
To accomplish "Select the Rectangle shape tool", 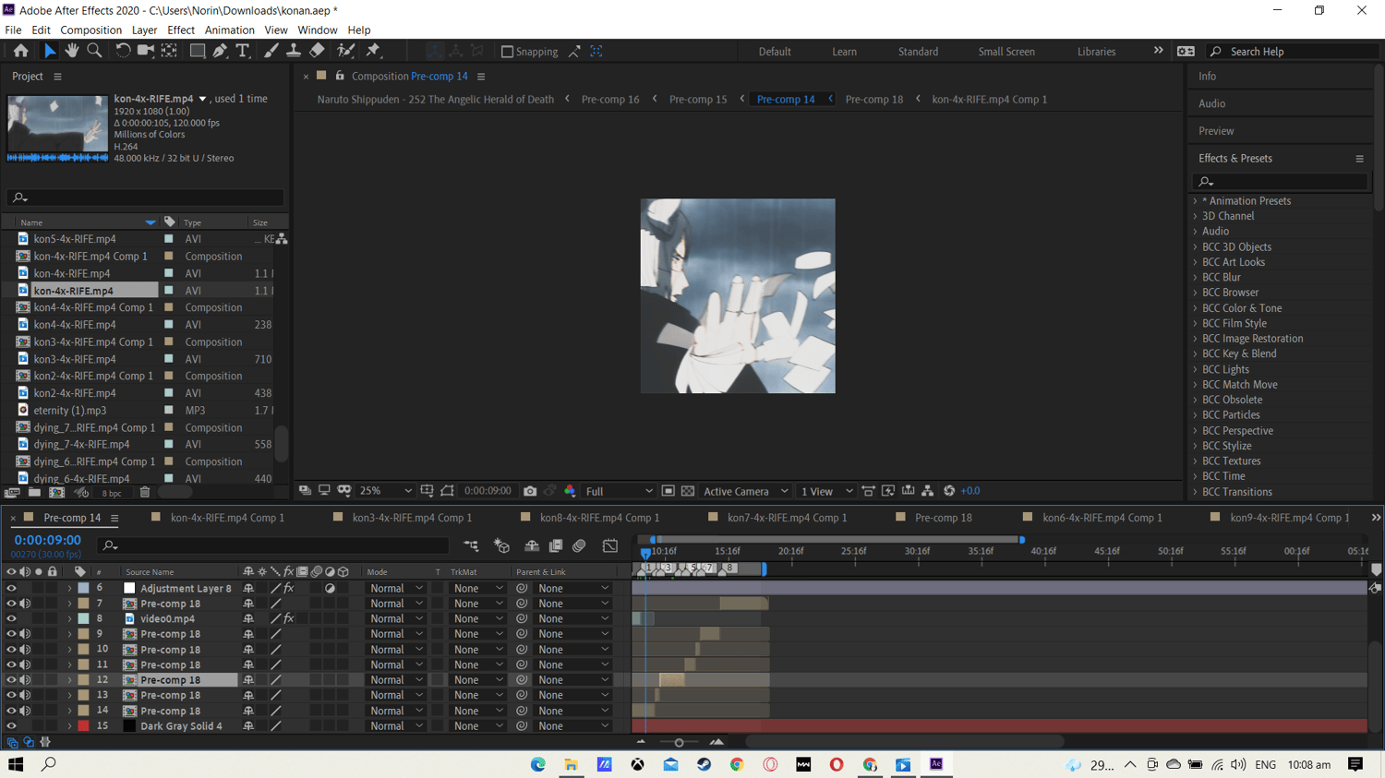I will 197,51.
